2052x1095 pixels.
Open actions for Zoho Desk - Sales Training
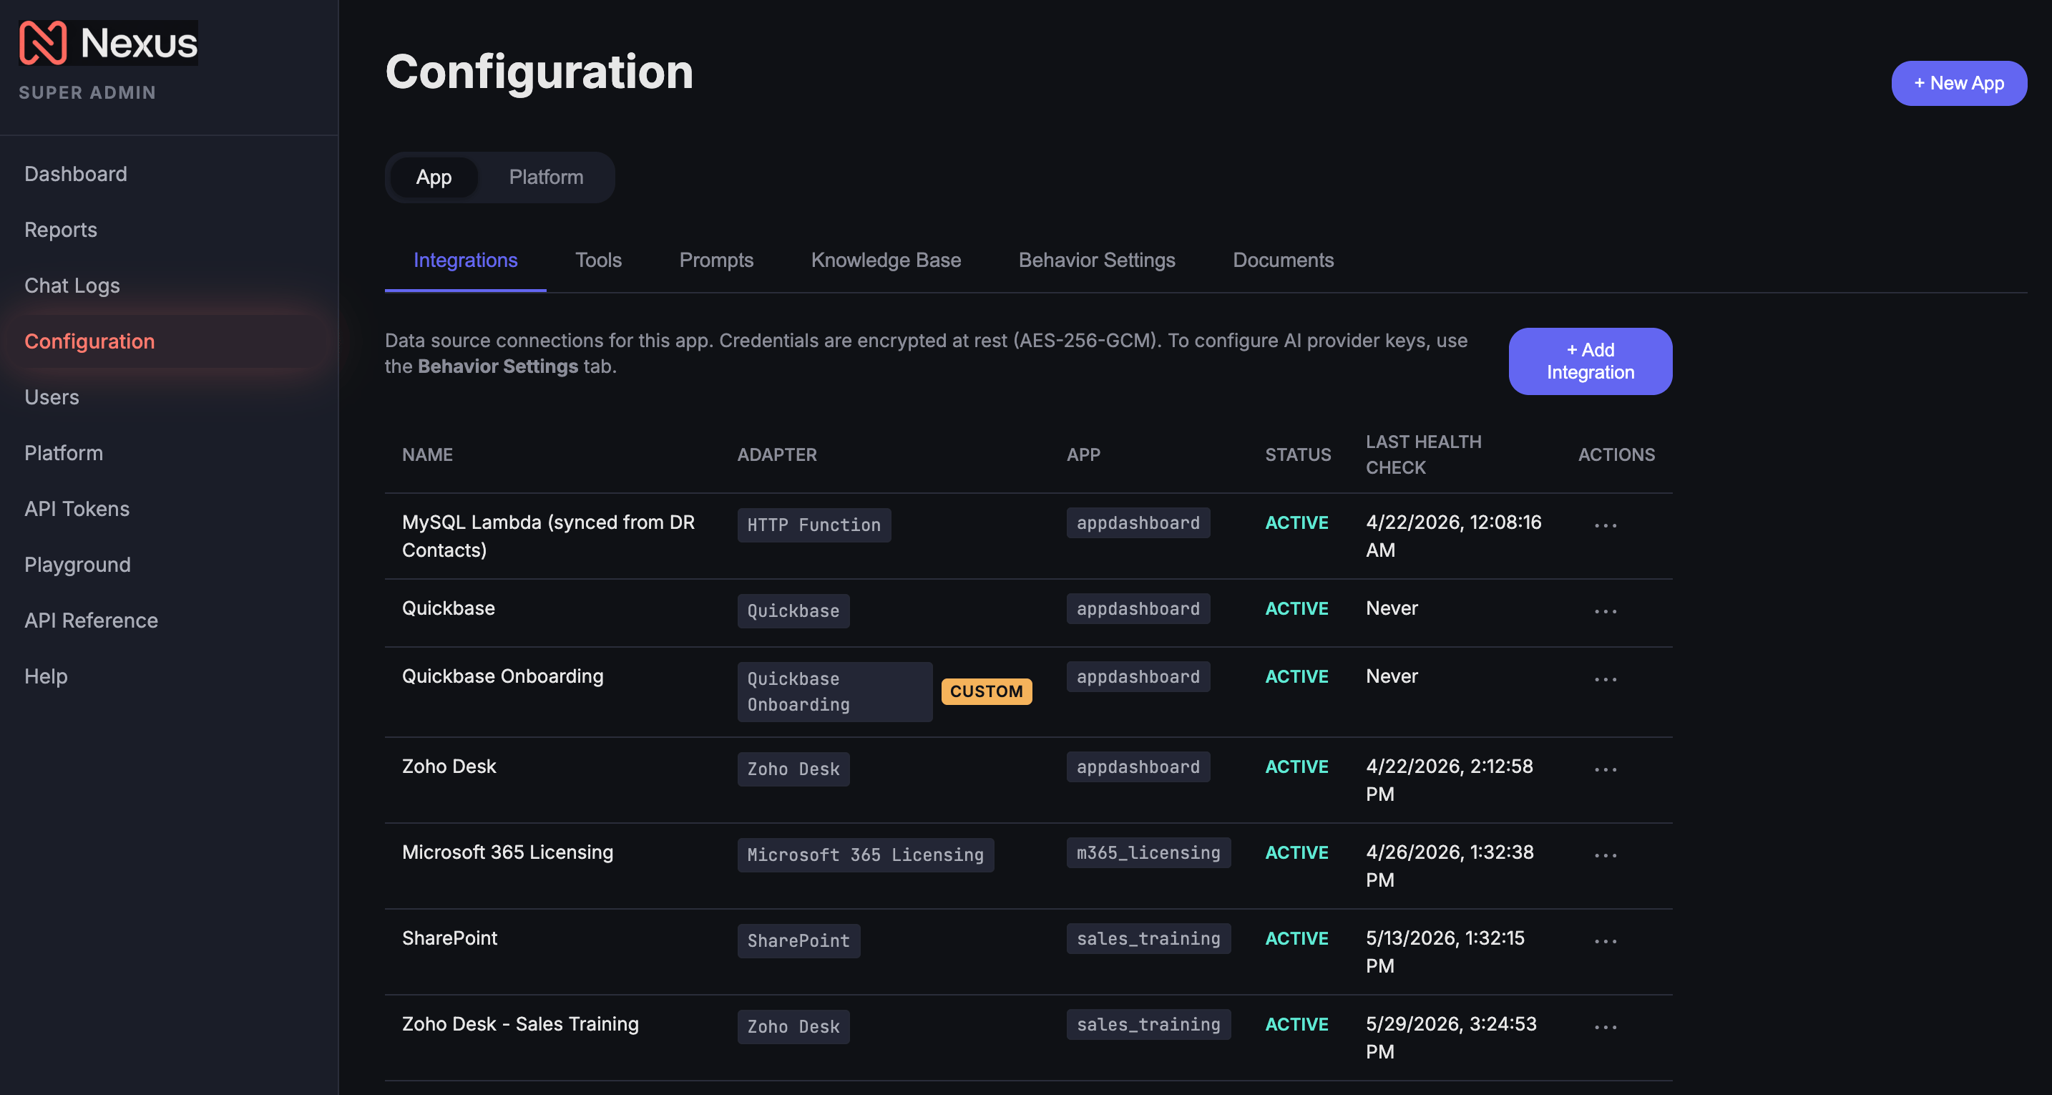pyautogui.click(x=1605, y=1026)
